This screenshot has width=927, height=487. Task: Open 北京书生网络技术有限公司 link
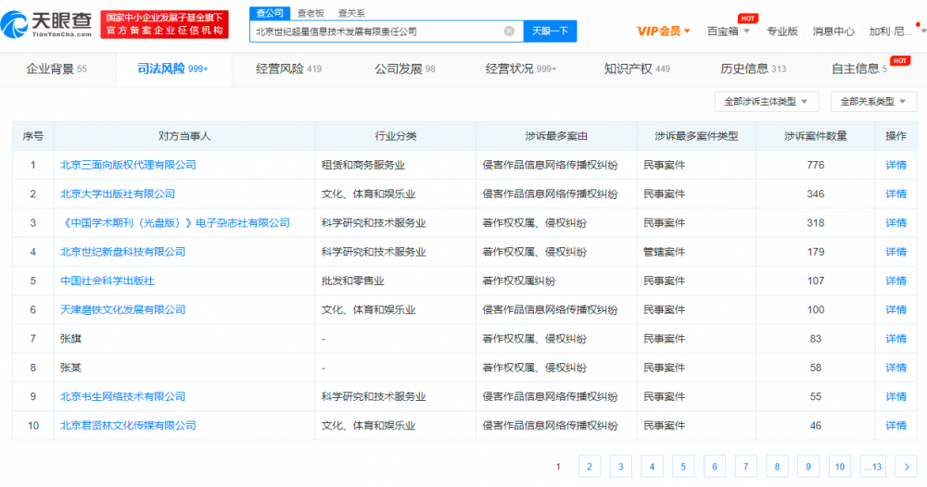tap(123, 396)
